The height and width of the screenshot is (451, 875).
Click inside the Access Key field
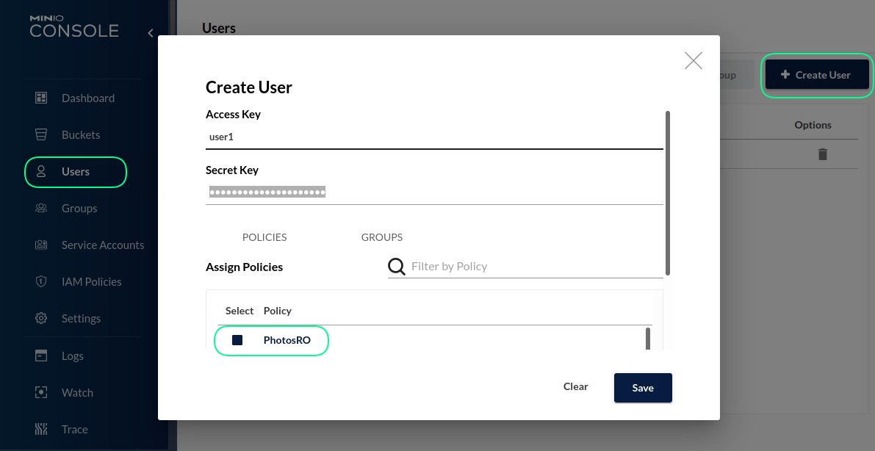tap(433, 136)
